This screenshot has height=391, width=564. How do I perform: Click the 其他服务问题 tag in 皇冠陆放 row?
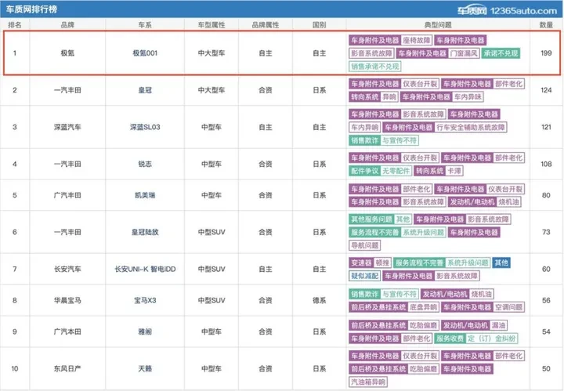(371, 219)
